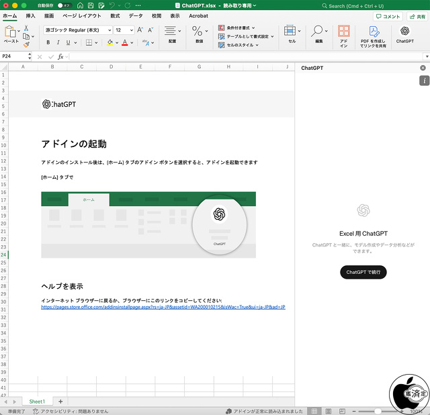
Task: Select the Format Painter brush
Action: click(x=26, y=45)
